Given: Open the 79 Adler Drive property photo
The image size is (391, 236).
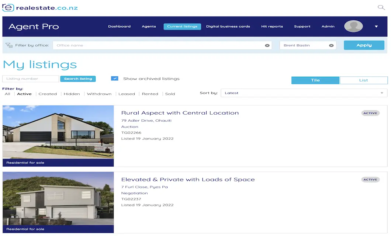Looking at the screenshot, I should (58, 132).
